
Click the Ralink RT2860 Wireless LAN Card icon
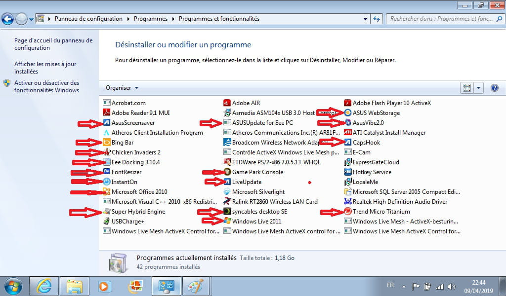click(227, 201)
